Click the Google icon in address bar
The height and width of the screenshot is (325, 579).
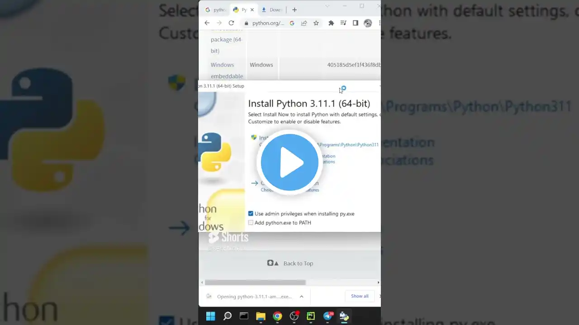pos(292,23)
